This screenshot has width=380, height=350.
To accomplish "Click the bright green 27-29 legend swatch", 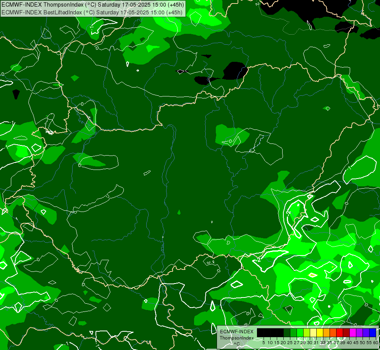I will click(x=300, y=332).
